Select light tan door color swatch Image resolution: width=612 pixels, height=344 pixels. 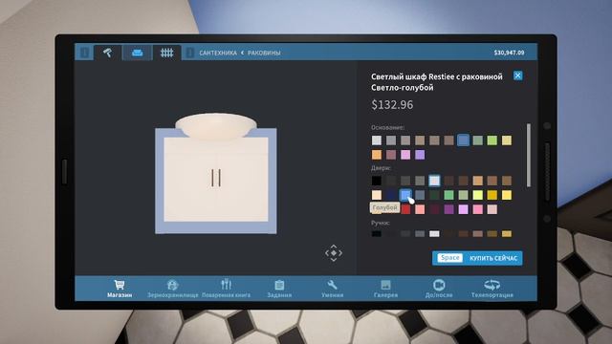point(477,181)
